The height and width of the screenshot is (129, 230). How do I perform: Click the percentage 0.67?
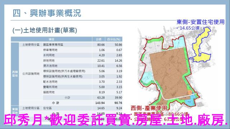119,50
